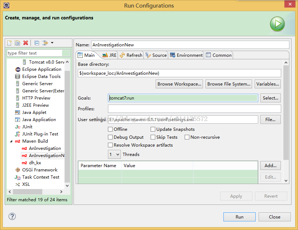Click the Name input field
This screenshot has height=230, width=298.
coord(190,45)
